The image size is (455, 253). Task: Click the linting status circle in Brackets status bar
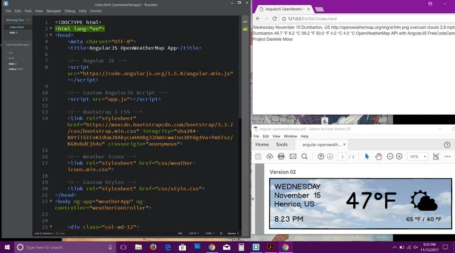pyautogui.click(x=221, y=233)
